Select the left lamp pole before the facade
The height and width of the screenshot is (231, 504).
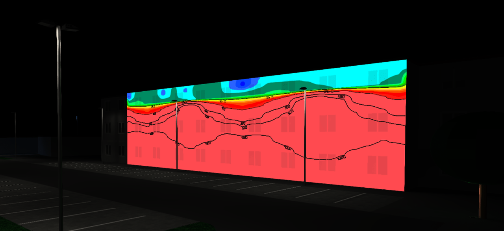pyautogui.click(x=177, y=138)
